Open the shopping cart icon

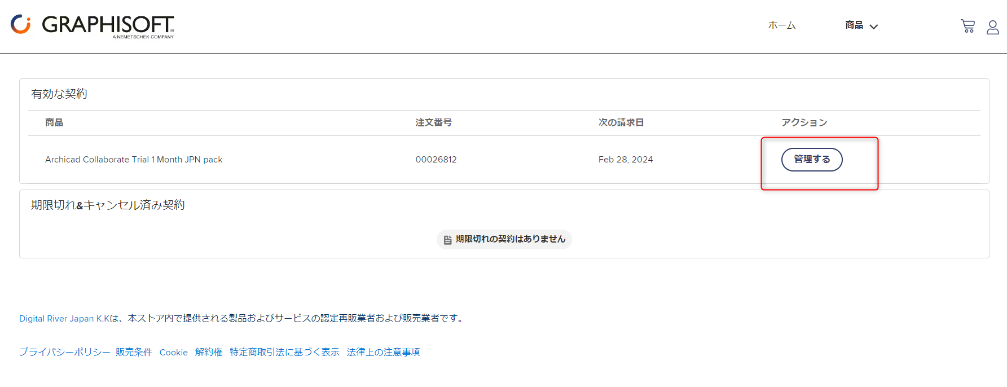(968, 26)
